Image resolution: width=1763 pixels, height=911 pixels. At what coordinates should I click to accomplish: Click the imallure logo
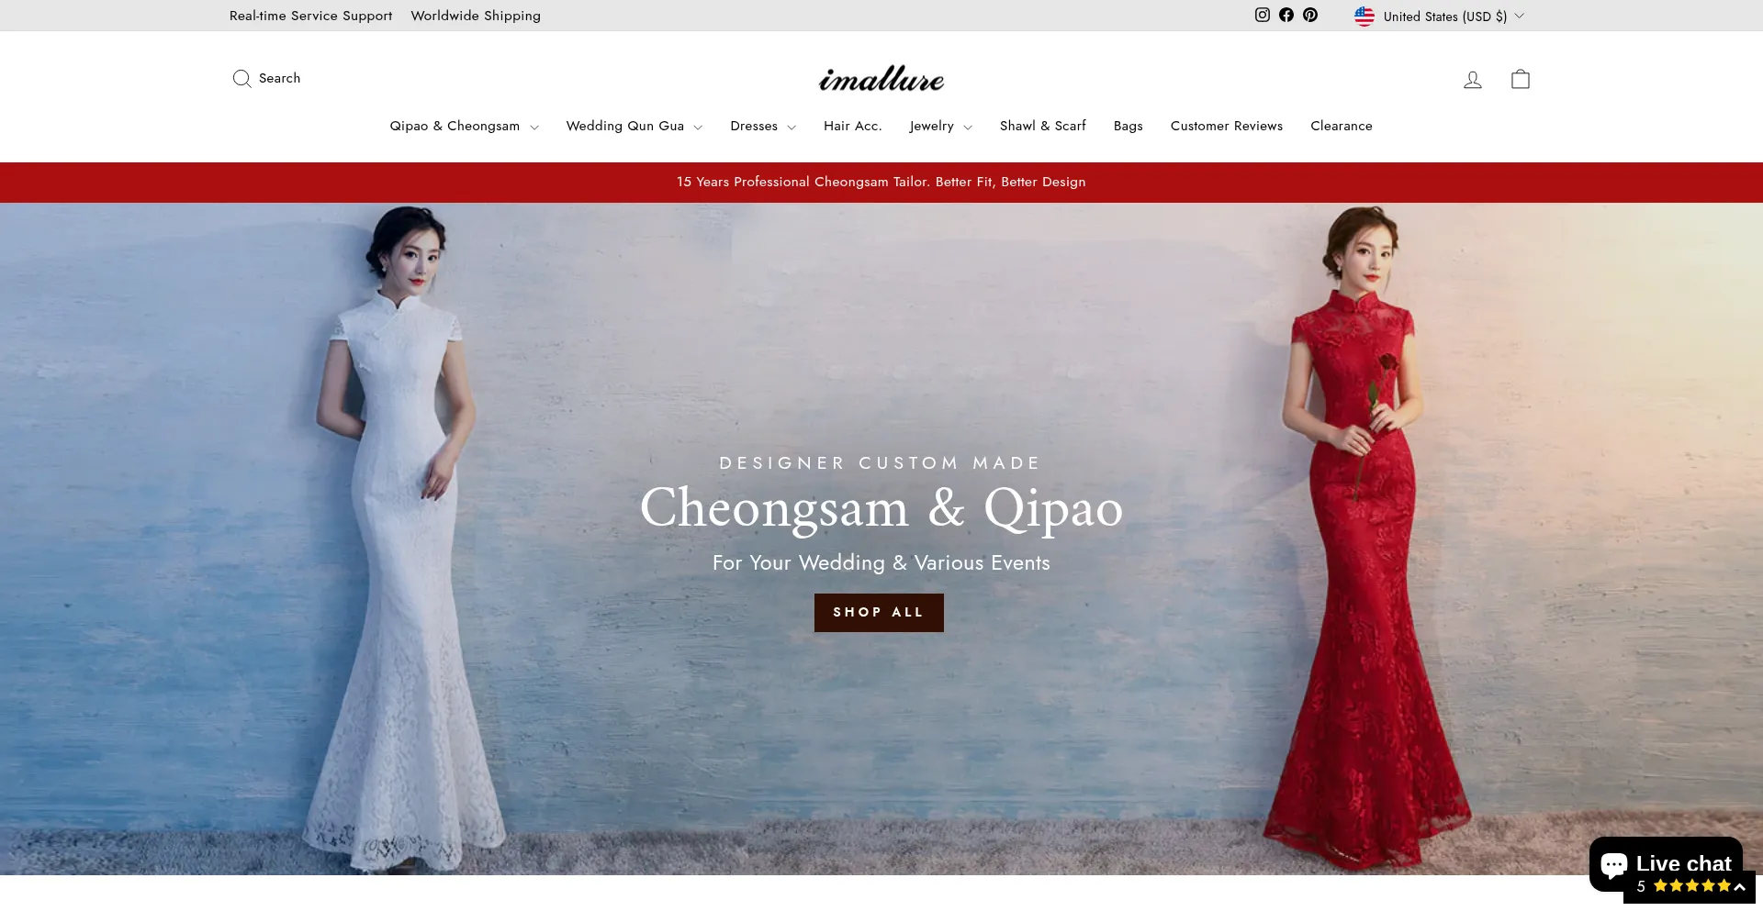pos(881,79)
